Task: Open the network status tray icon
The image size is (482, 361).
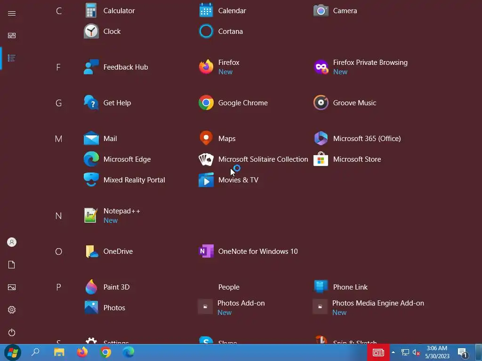Action: (x=405, y=353)
